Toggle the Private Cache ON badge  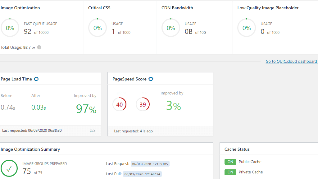tap(230, 172)
